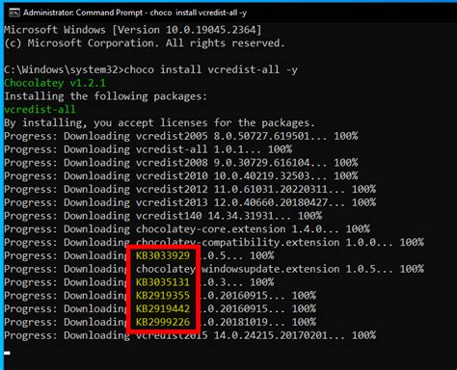Click the Command Prompt icon in the title bar

coord(14,13)
